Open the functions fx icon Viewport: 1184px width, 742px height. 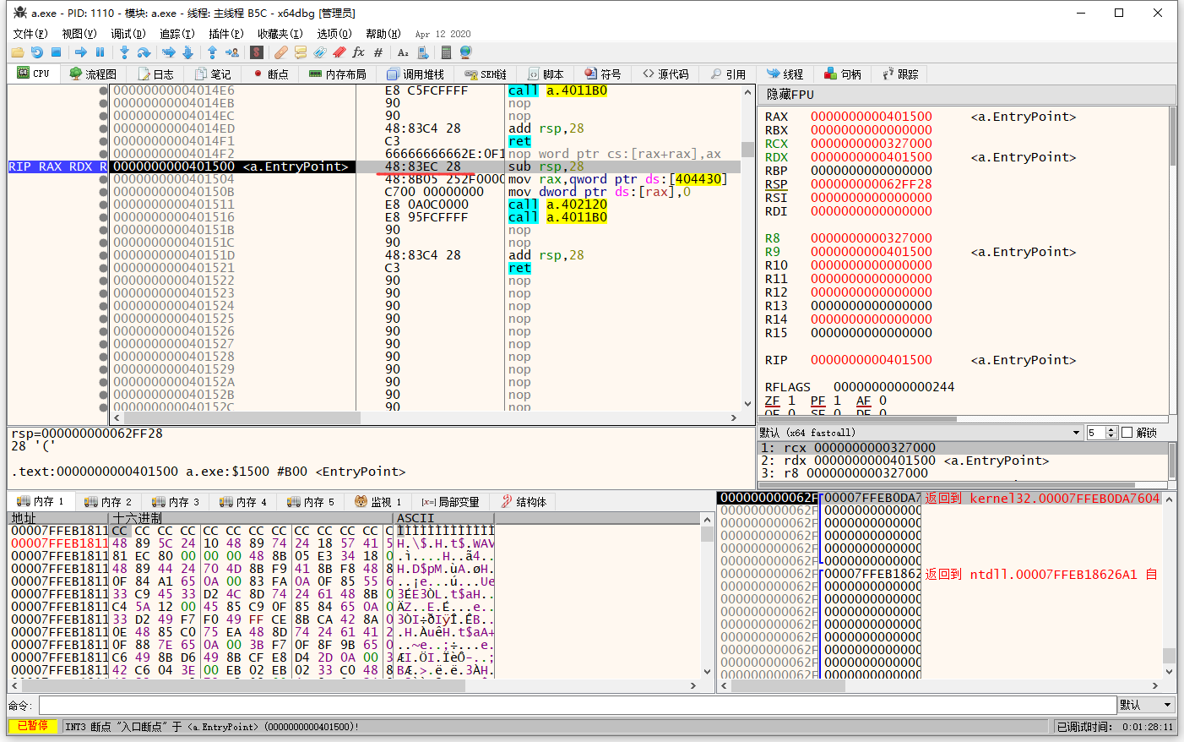pos(358,52)
